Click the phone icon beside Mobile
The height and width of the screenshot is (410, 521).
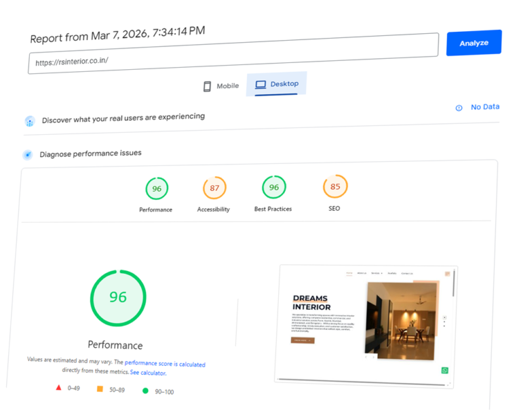point(208,86)
